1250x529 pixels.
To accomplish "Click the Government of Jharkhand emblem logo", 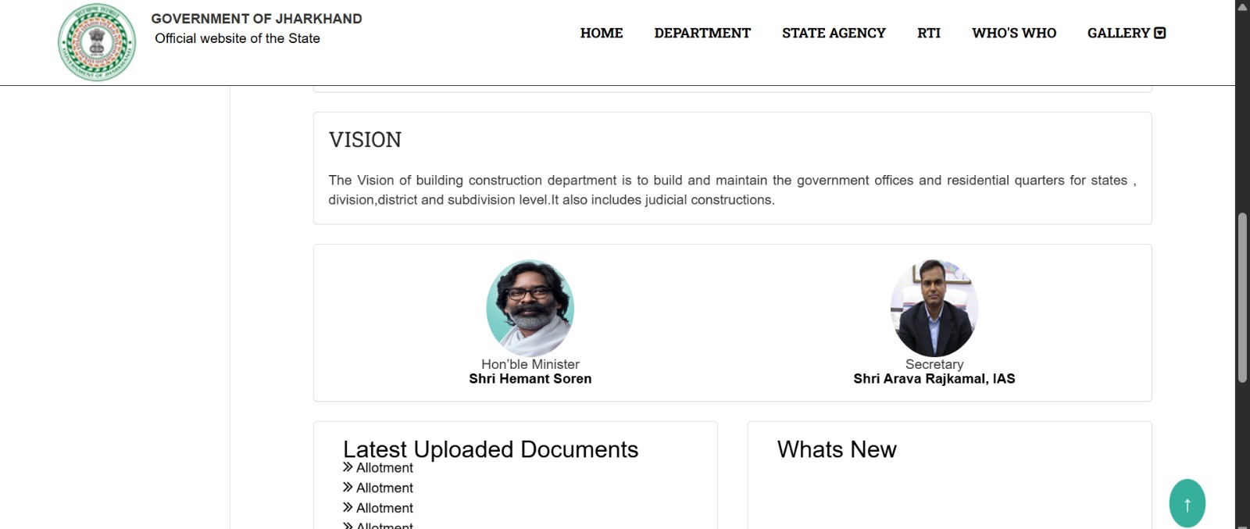I will coord(97,42).
